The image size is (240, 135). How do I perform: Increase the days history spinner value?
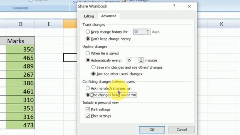[x=148, y=30]
